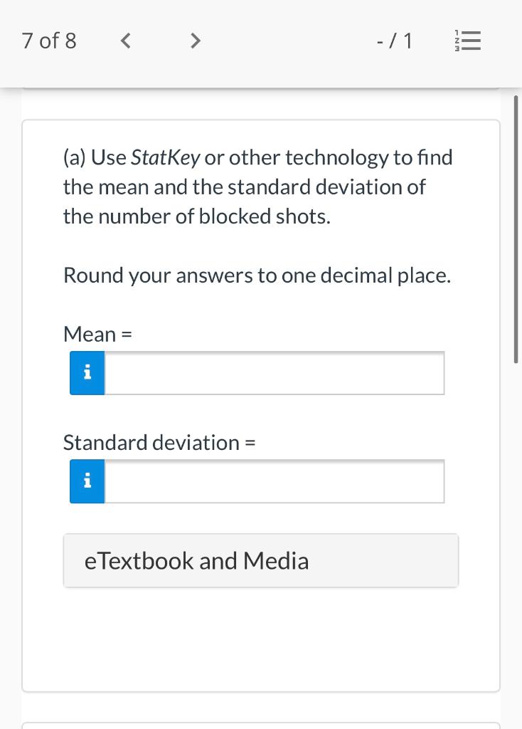Image resolution: width=522 pixels, height=729 pixels.
Task: Click the question list icon in the header
Action: pyautogui.click(x=467, y=41)
